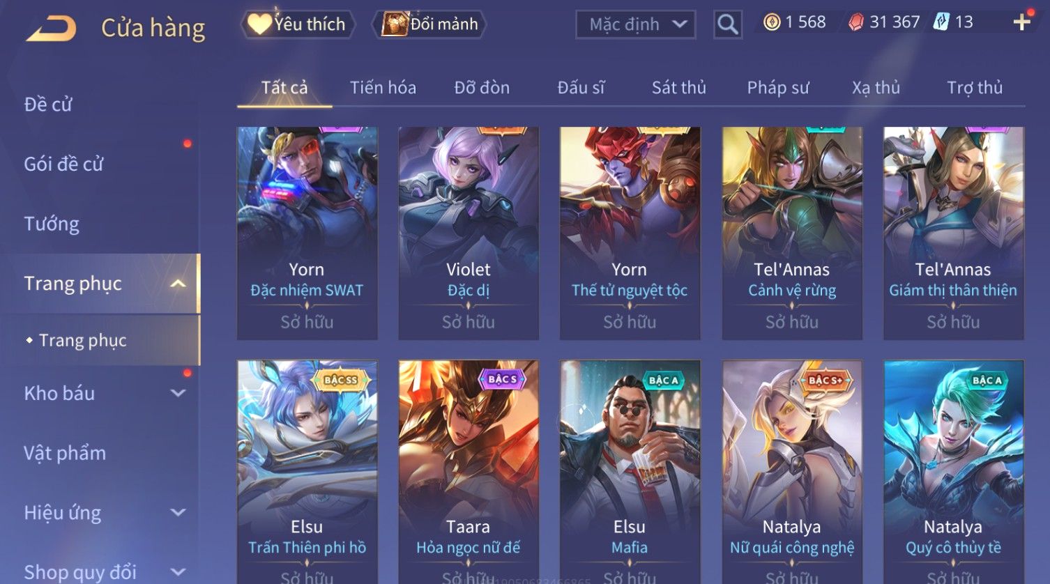Open the search magnifier icon
The height and width of the screenshot is (584, 1050).
coord(727,24)
